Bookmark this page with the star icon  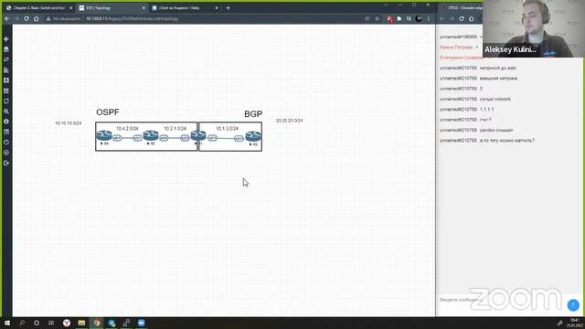coord(378,18)
